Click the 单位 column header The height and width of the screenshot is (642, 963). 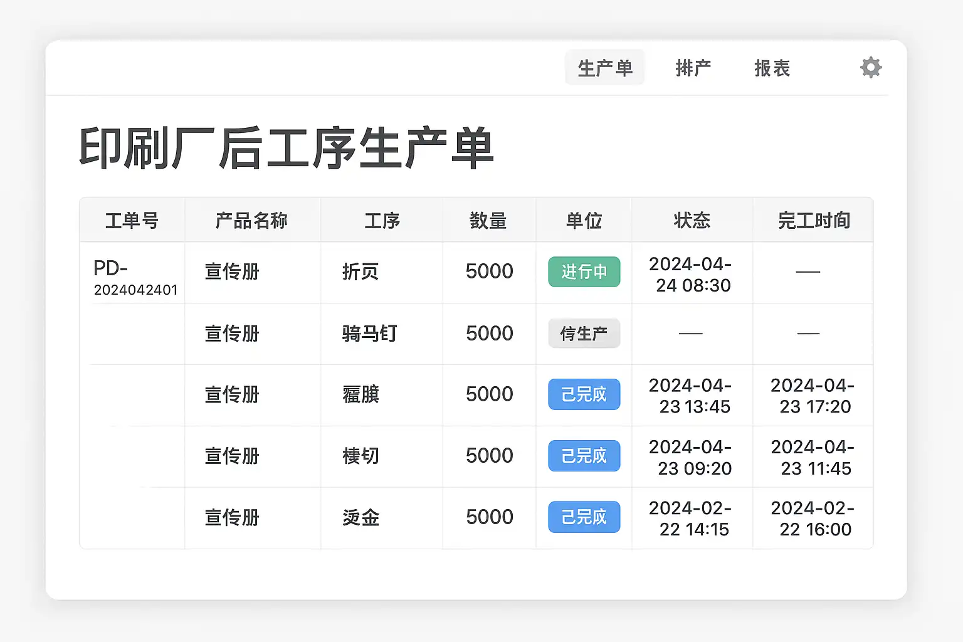(584, 221)
